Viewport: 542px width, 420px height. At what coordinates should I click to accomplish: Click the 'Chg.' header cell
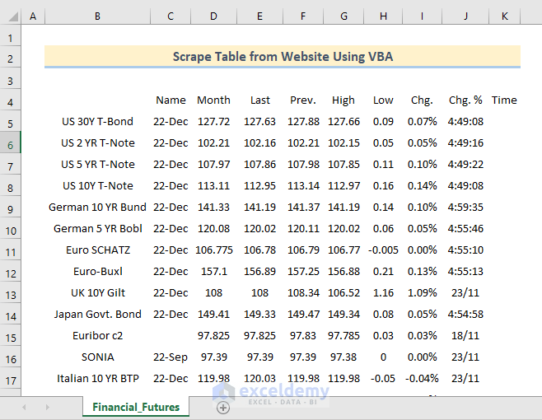(x=422, y=100)
